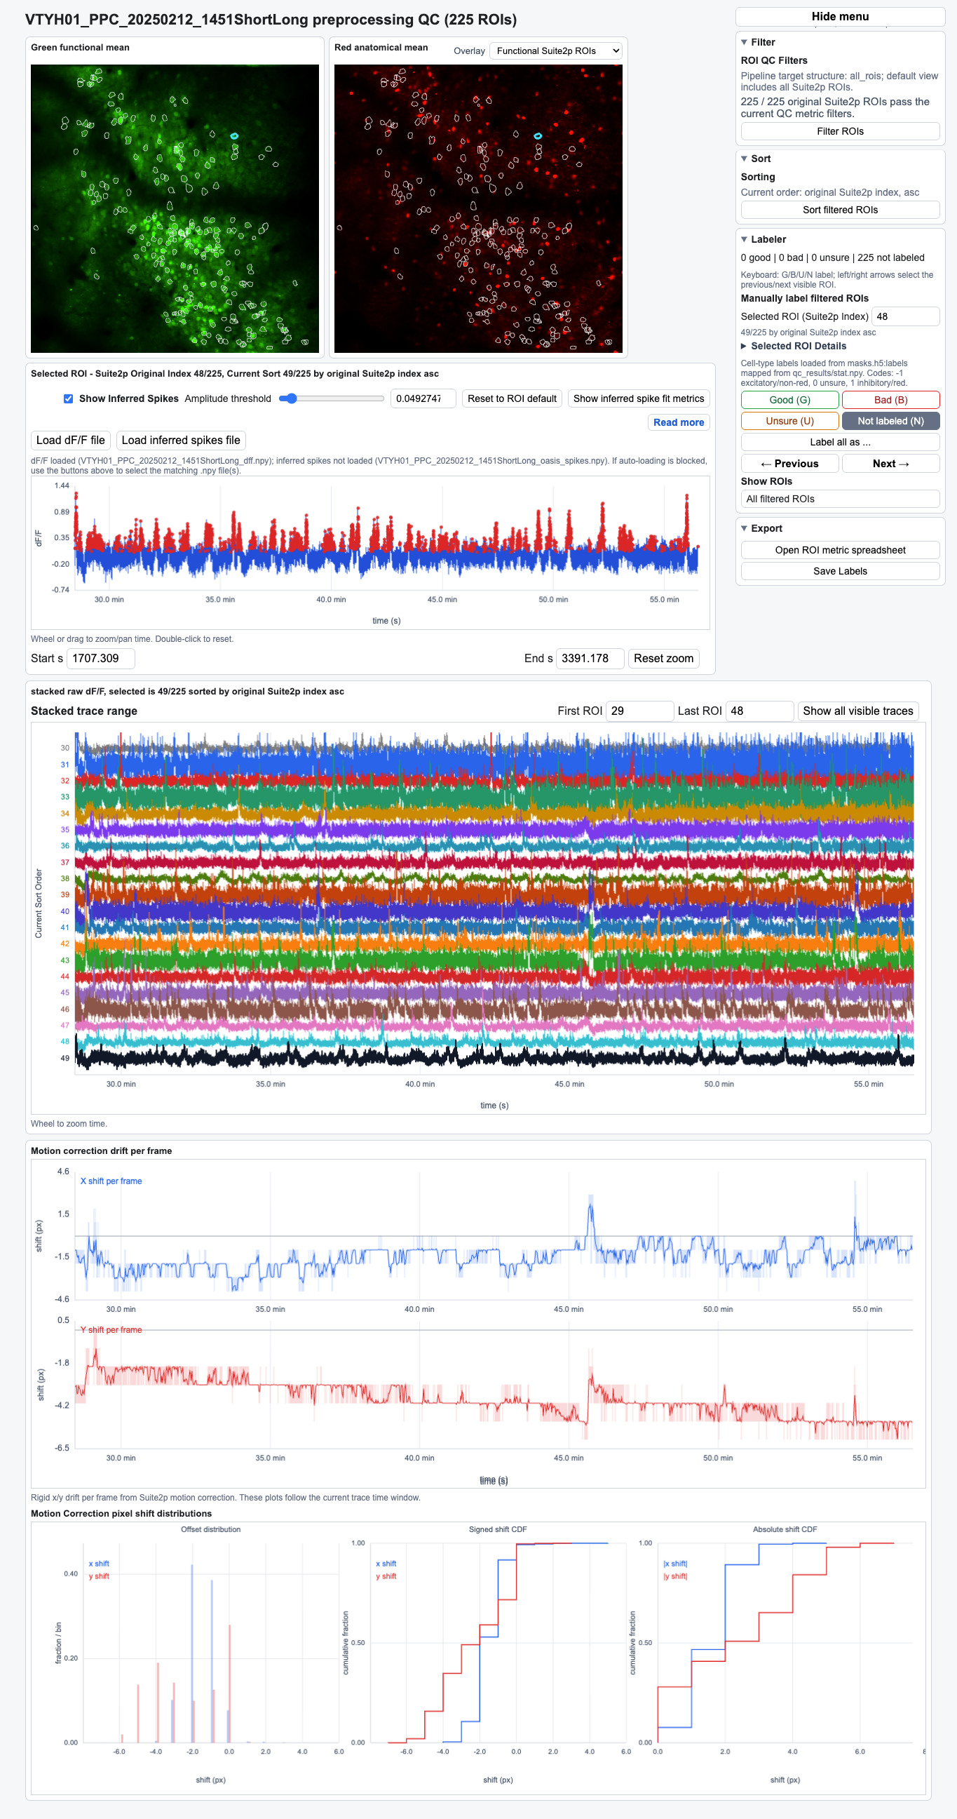This screenshot has height=1819, width=957.
Task: Click Reset to ROI default
Action: click(x=512, y=398)
